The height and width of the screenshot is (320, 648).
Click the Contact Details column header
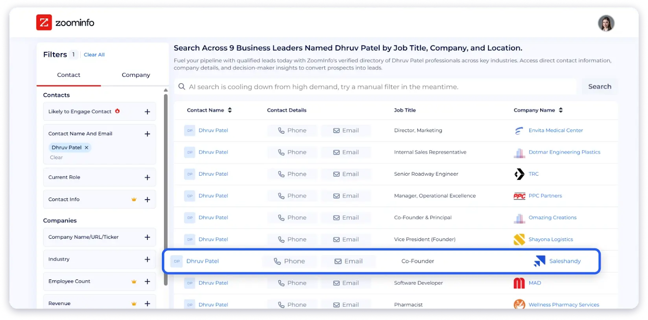(286, 110)
